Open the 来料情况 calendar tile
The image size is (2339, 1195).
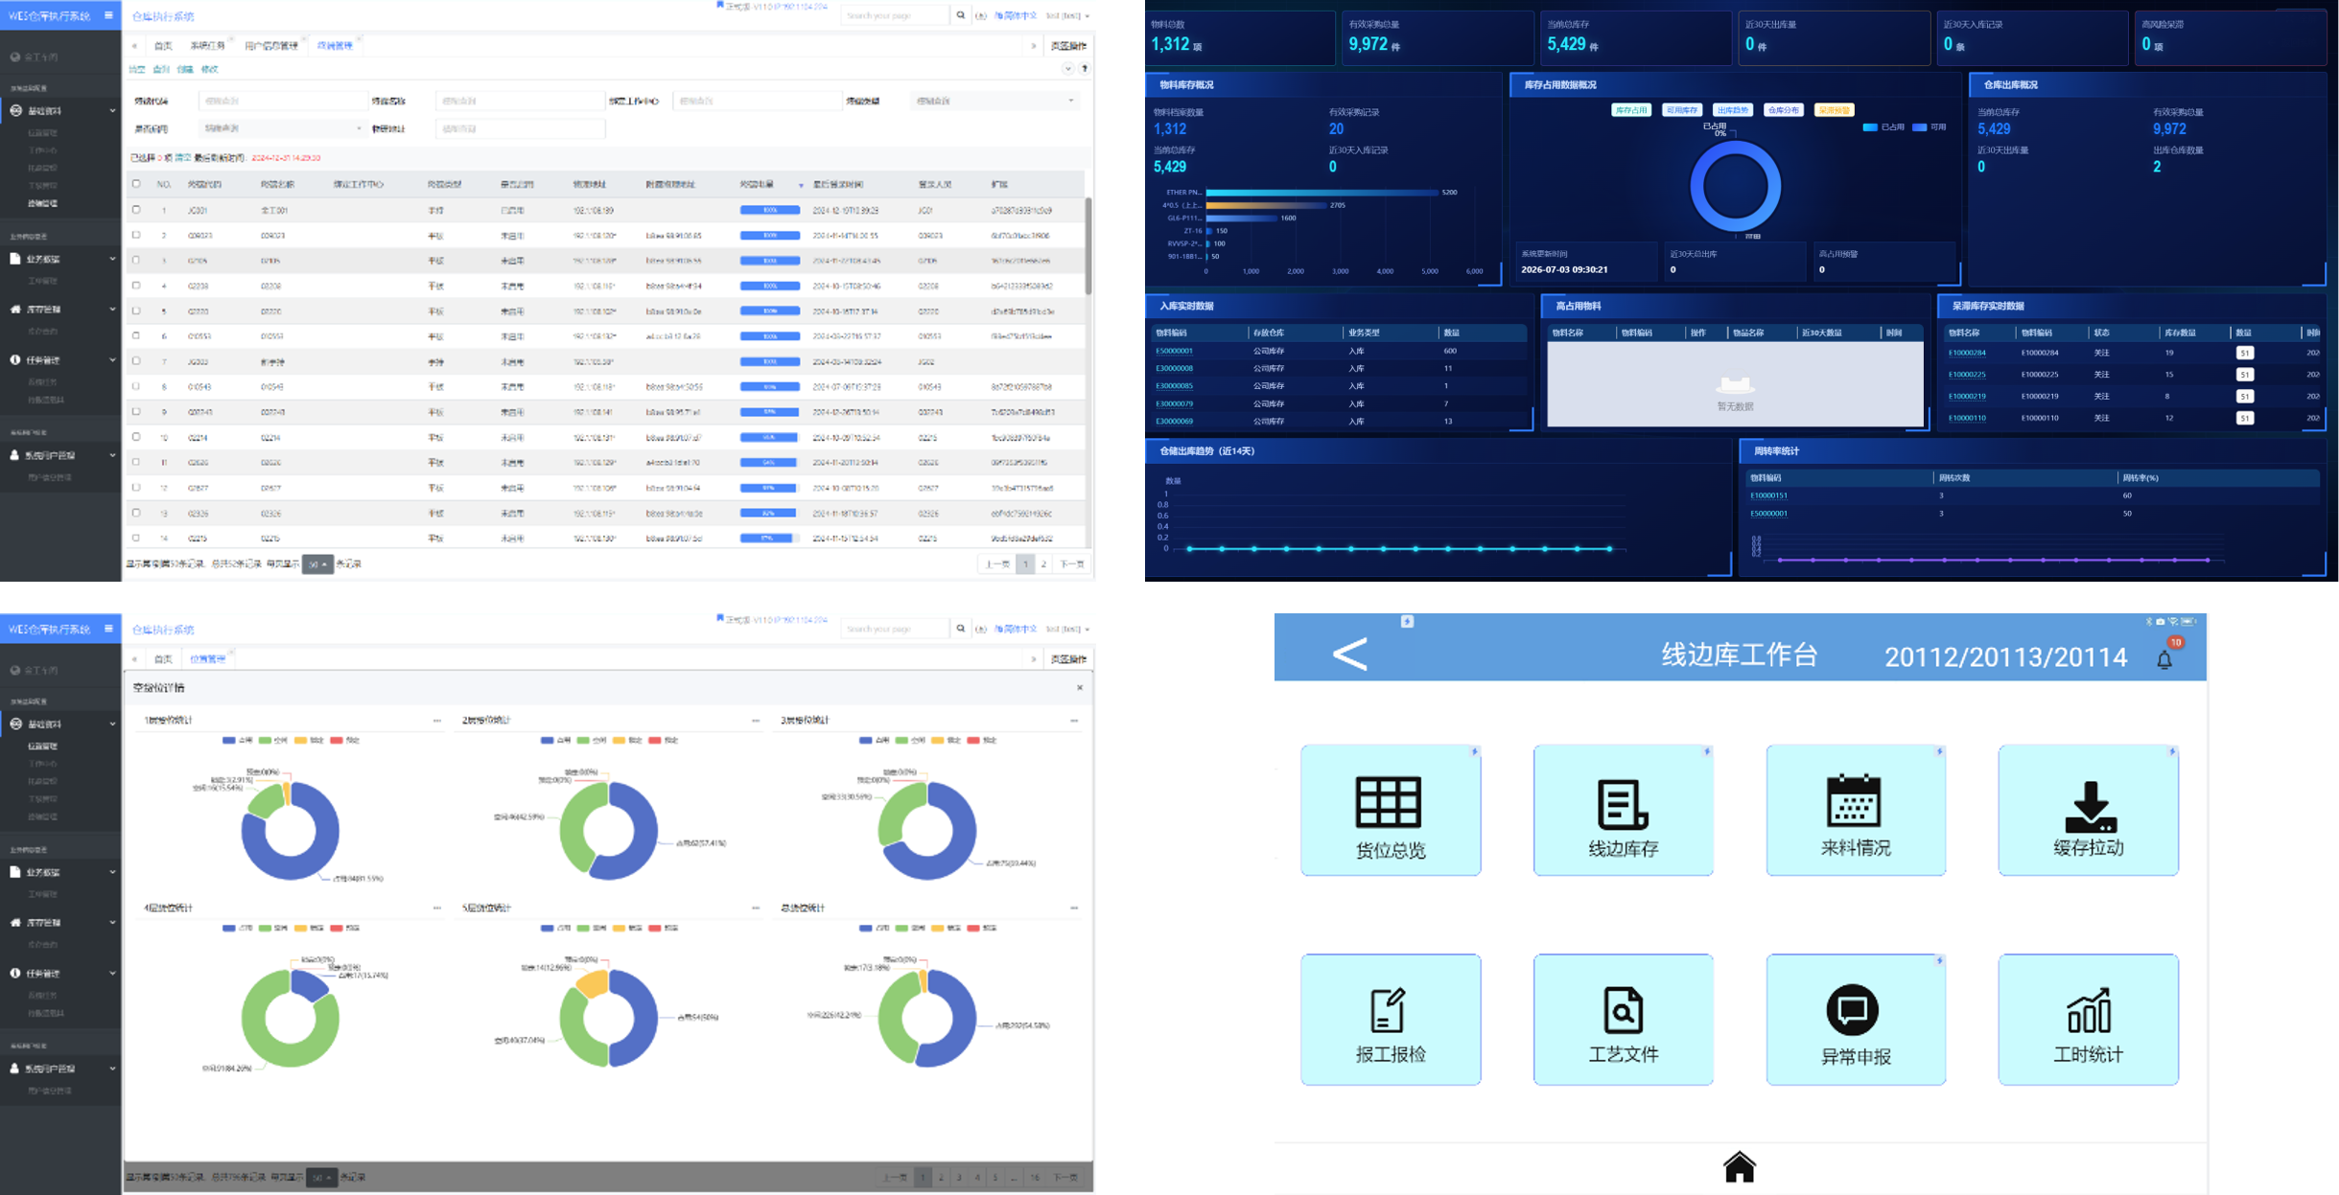(x=1856, y=810)
